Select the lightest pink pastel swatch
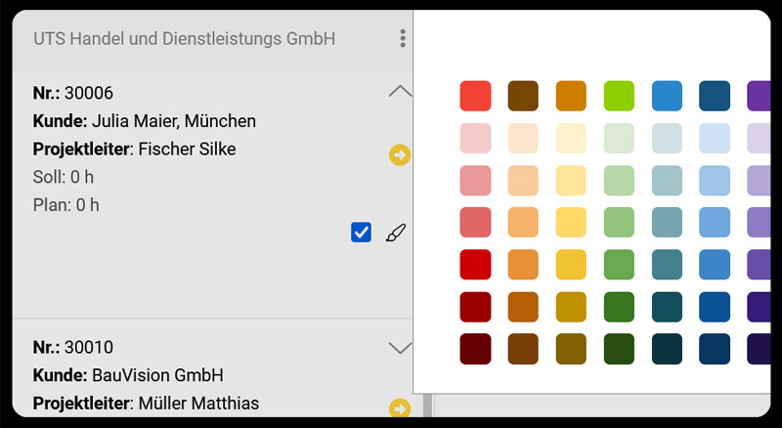The image size is (782, 428). click(x=475, y=138)
